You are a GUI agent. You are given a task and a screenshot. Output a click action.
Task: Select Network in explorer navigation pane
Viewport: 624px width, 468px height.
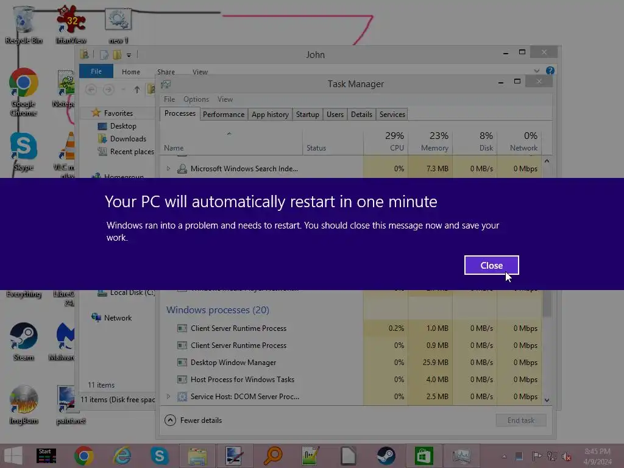pos(112,317)
